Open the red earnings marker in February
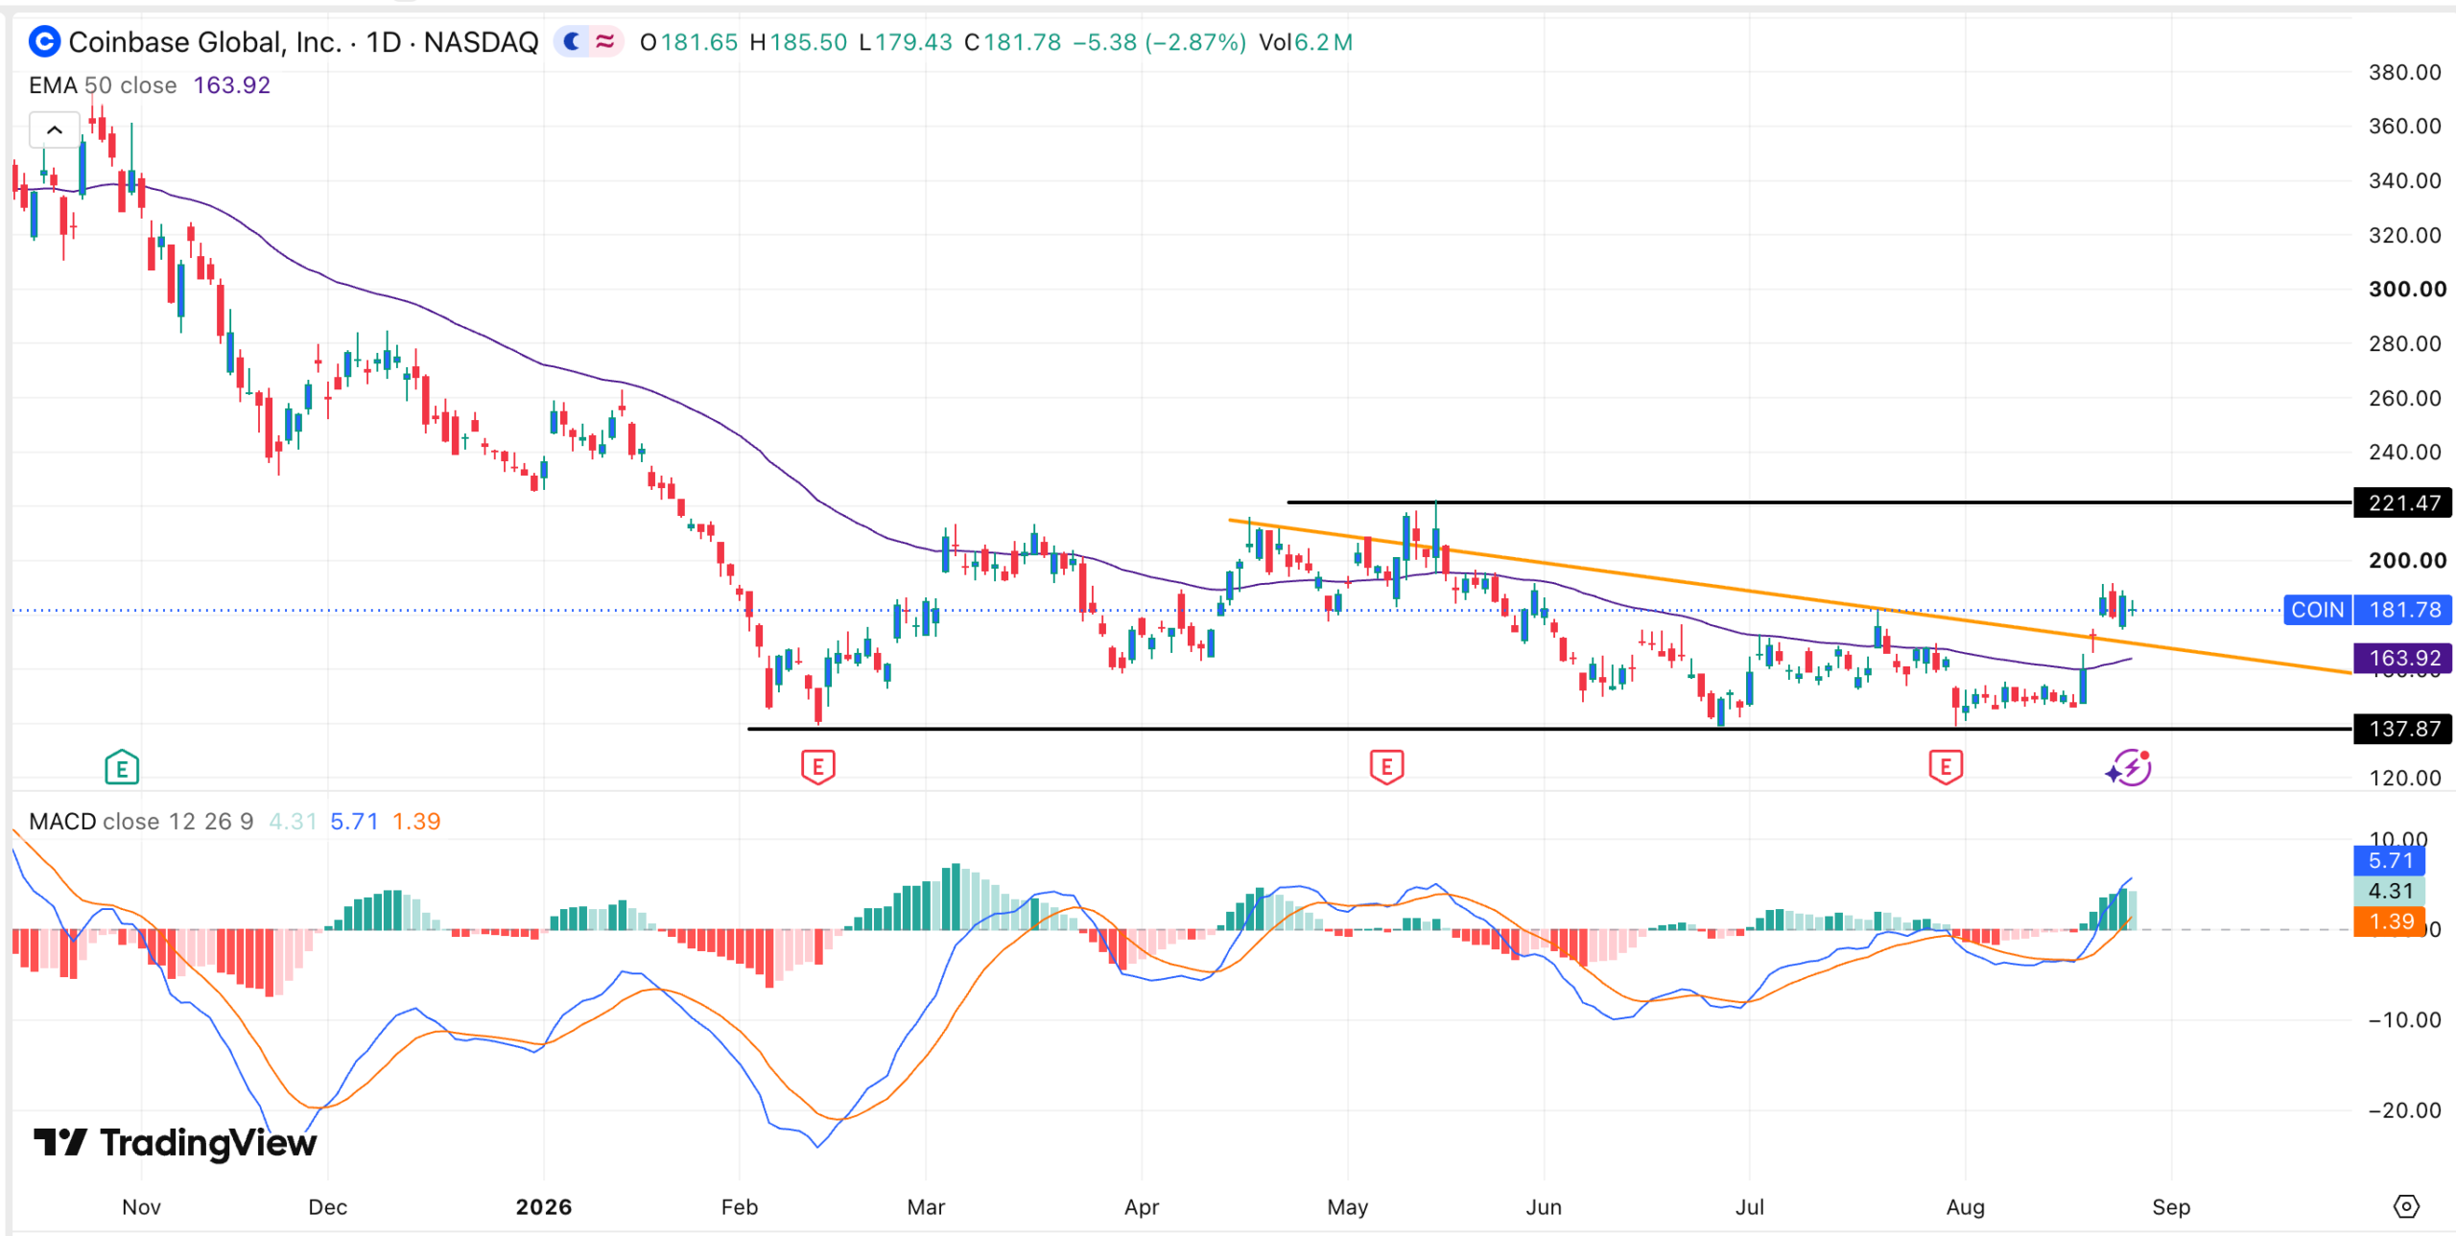The height and width of the screenshot is (1236, 2456). tap(817, 766)
